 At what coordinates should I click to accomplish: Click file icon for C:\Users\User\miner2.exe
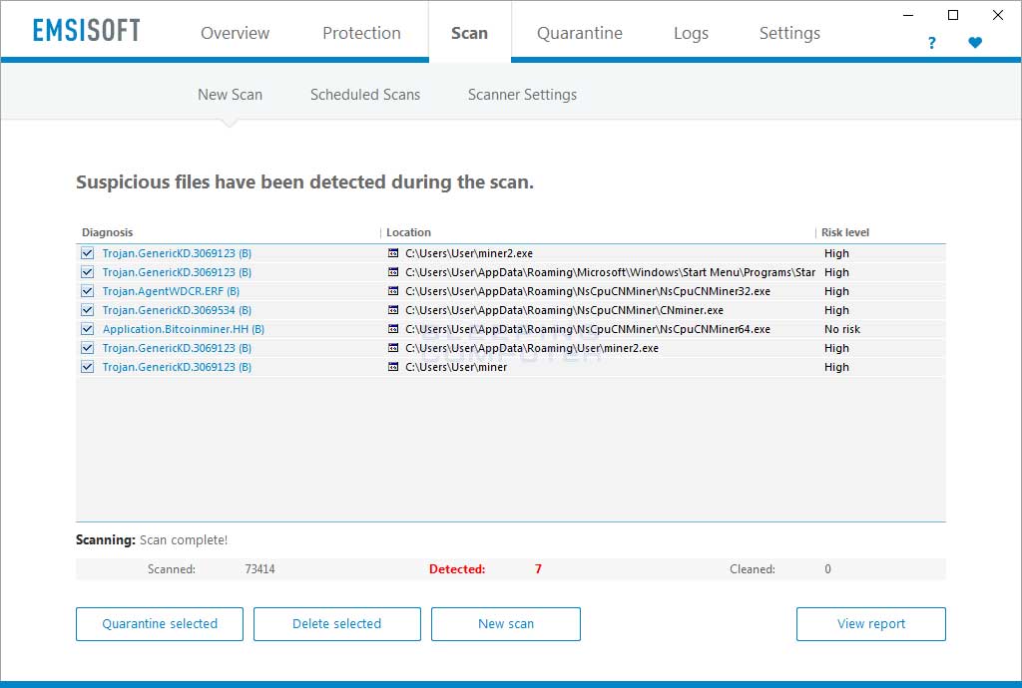tap(393, 253)
